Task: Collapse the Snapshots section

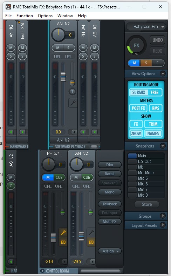Action: (163, 146)
